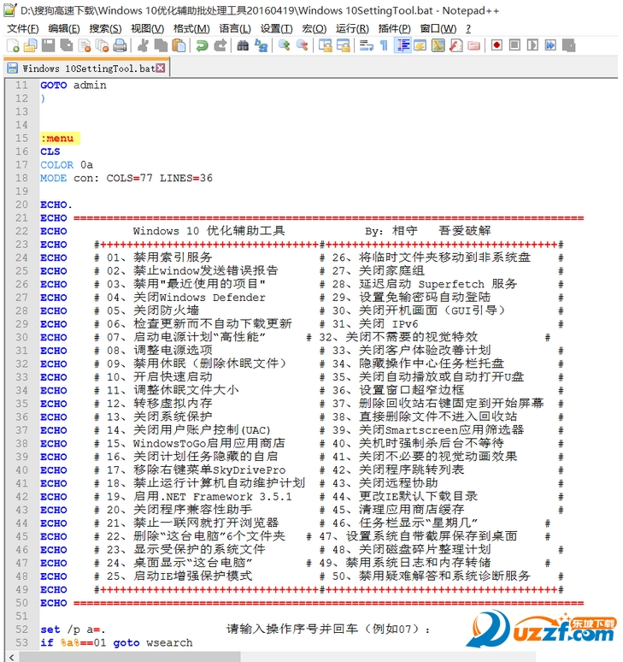The width and height of the screenshot is (623, 662).
Task: Click the Save All toolbar icon
Action: (x=66, y=45)
